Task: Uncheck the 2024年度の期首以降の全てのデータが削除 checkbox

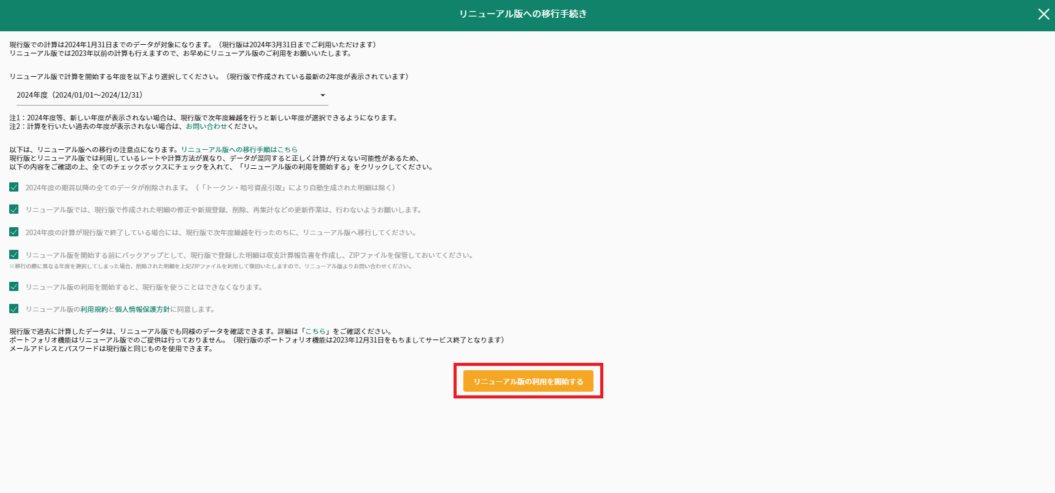Action: [14, 187]
